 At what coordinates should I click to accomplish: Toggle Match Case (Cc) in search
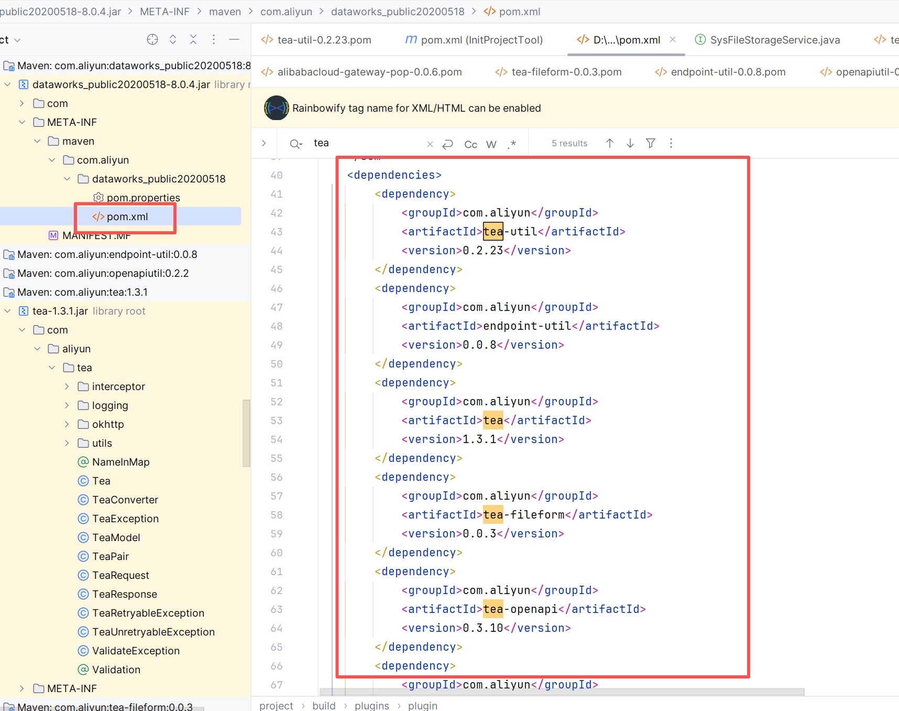click(470, 144)
